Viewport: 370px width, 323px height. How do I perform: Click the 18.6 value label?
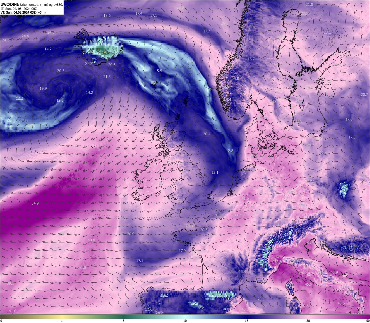(107, 16)
